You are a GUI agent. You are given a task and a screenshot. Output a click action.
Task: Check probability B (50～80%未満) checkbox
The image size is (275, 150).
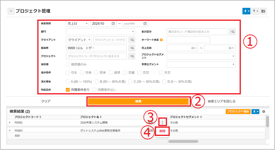click(x=97, y=81)
